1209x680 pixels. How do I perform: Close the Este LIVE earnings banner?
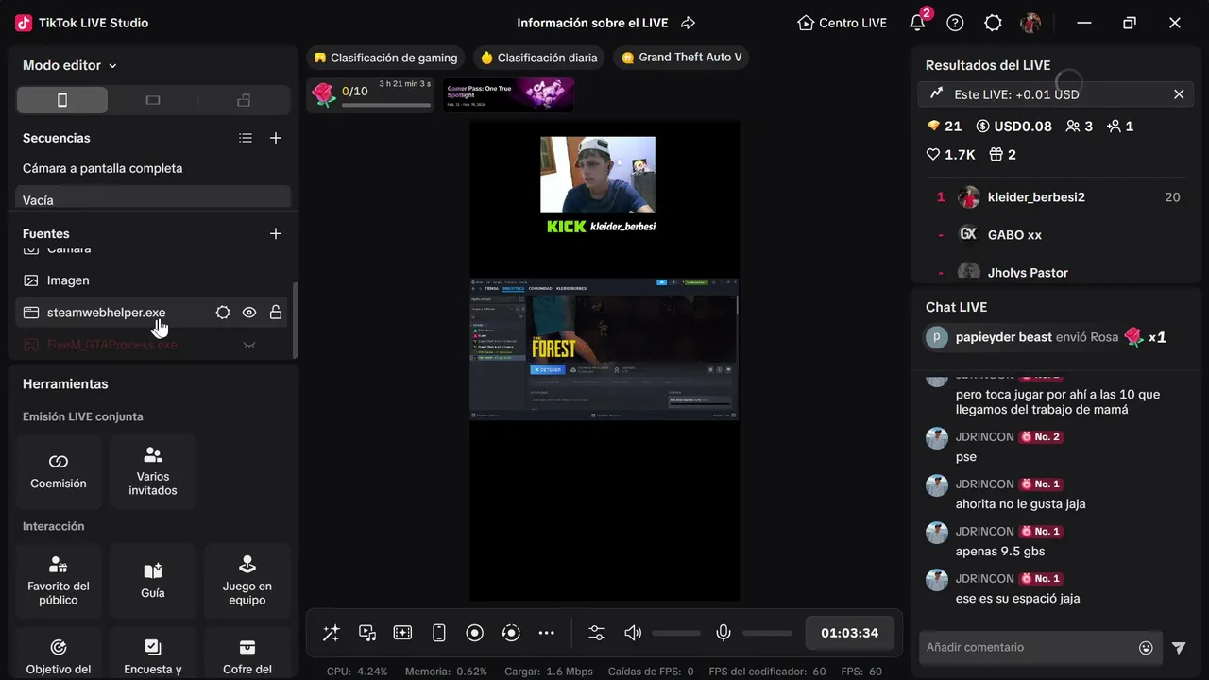point(1179,94)
